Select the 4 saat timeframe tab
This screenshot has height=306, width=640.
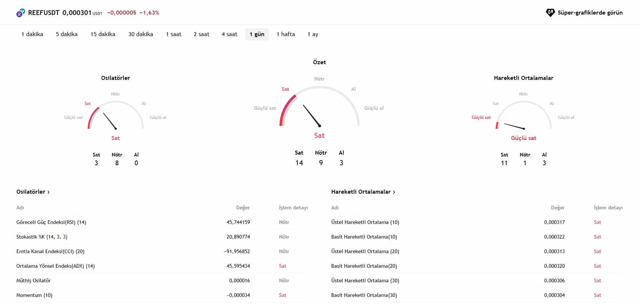tap(229, 34)
